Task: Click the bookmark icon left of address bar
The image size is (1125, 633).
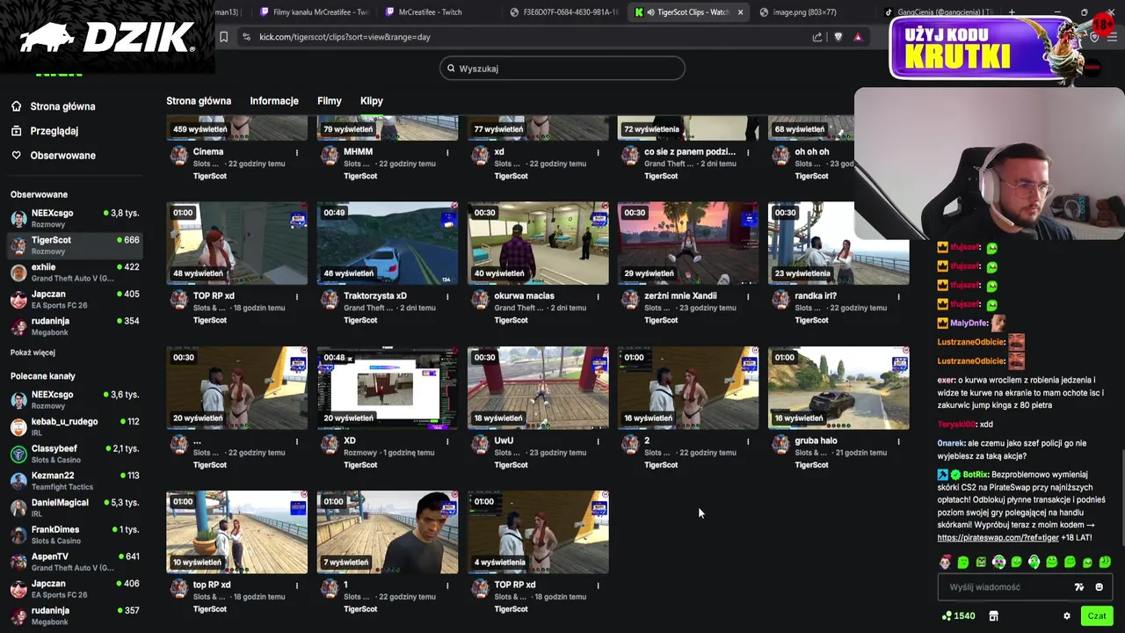Action: pos(223,37)
